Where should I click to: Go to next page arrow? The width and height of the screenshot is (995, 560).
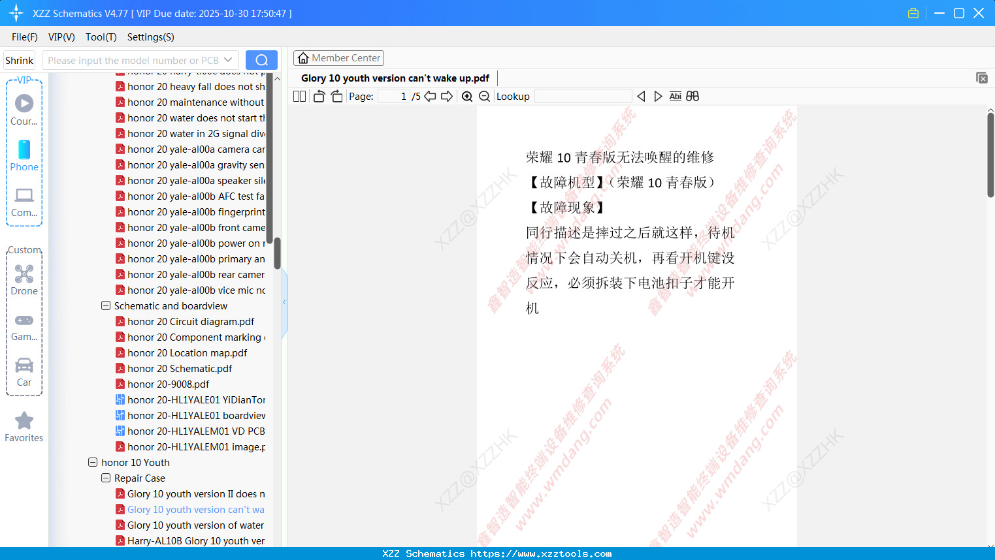coord(447,96)
